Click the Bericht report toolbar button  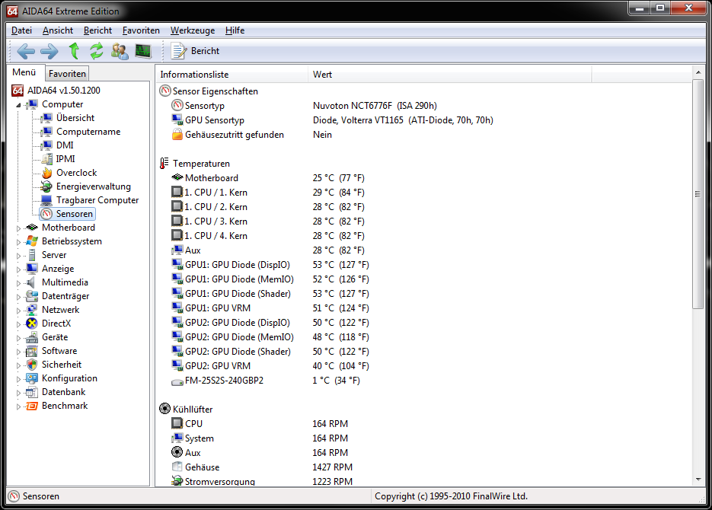point(195,51)
